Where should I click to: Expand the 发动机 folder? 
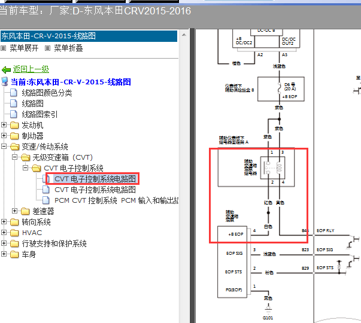tap(4, 124)
